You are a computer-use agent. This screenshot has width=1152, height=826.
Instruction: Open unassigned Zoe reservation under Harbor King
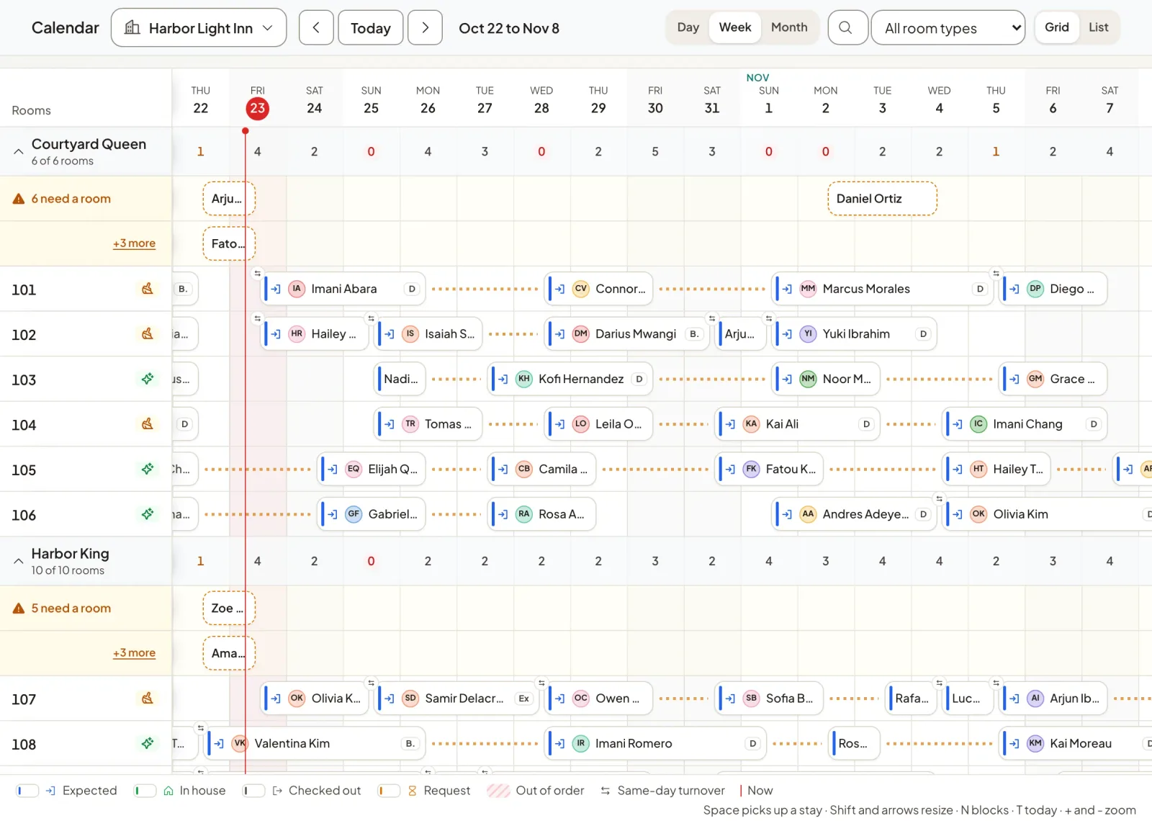pyautogui.click(x=229, y=609)
